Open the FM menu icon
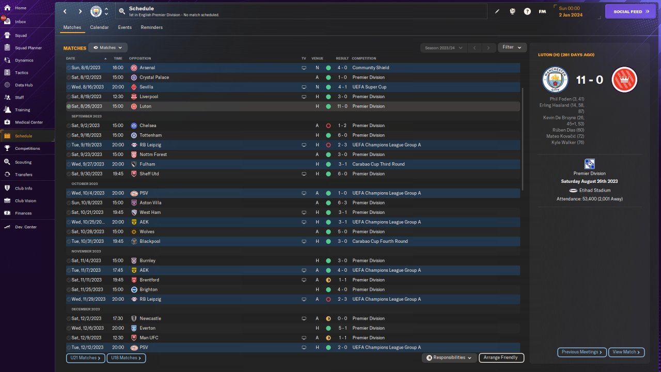 (542, 11)
